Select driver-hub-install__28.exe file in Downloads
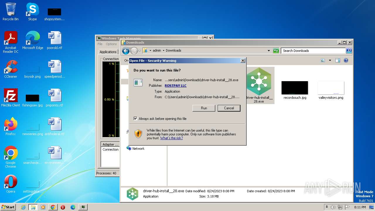 pos(259,85)
